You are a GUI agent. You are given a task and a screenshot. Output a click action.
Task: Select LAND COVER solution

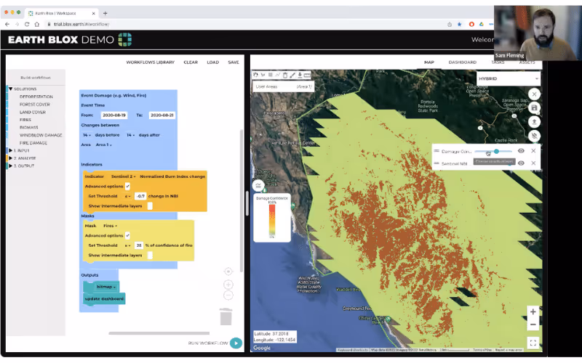click(33, 112)
